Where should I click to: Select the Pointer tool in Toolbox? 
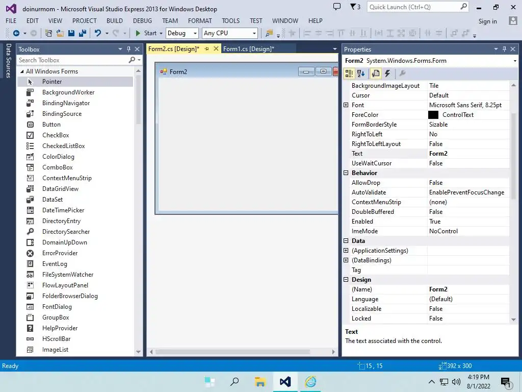pyautogui.click(x=75, y=82)
